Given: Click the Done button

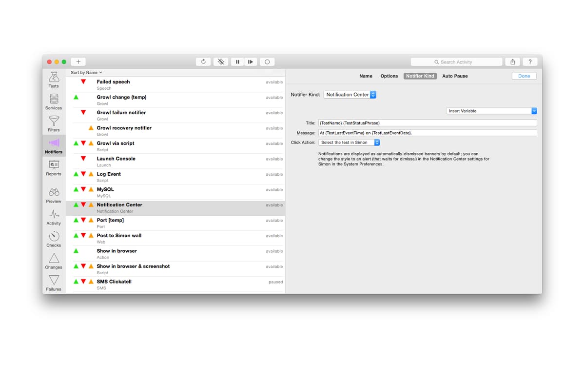Looking at the screenshot, I should click(524, 76).
